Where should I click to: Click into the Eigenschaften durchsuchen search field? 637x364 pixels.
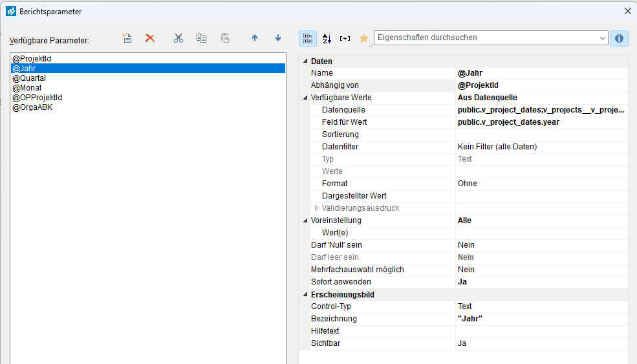click(485, 38)
